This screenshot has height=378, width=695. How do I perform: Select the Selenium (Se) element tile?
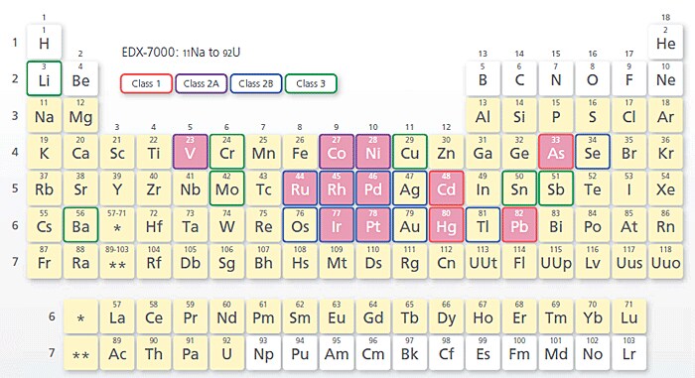tap(593, 152)
